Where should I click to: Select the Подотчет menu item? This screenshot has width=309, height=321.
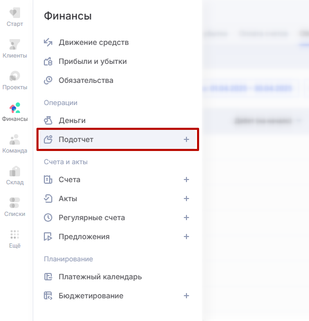[118, 139]
